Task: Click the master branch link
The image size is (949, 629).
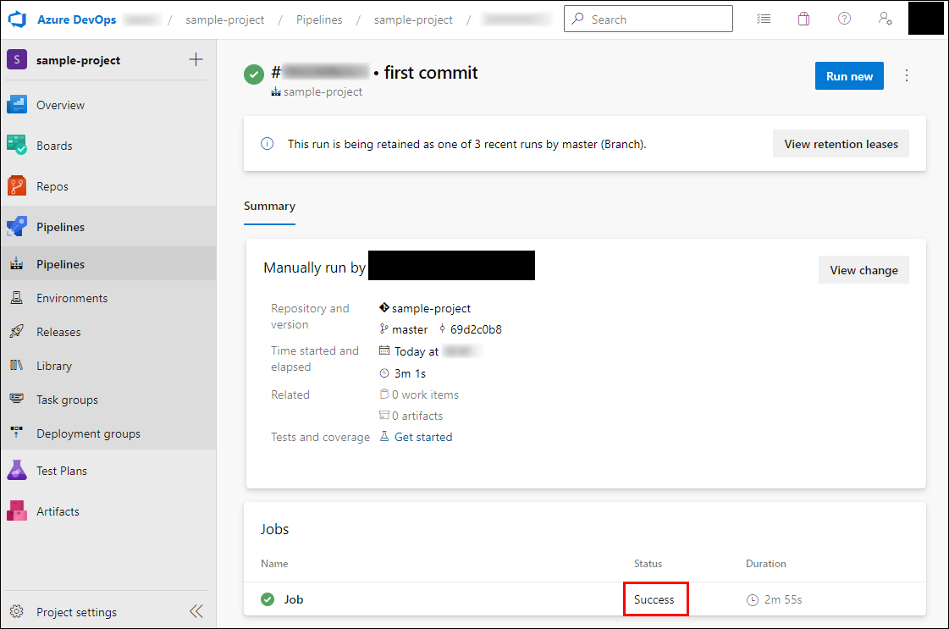Action: click(410, 329)
